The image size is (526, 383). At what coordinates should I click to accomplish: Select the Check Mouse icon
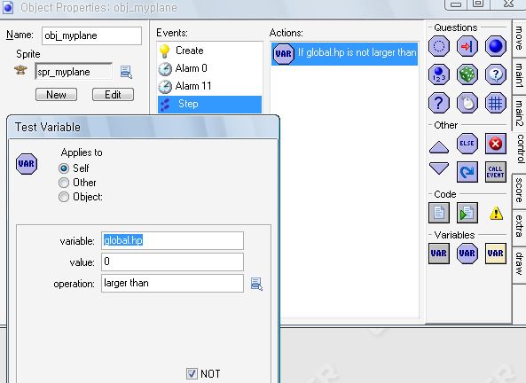467,103
